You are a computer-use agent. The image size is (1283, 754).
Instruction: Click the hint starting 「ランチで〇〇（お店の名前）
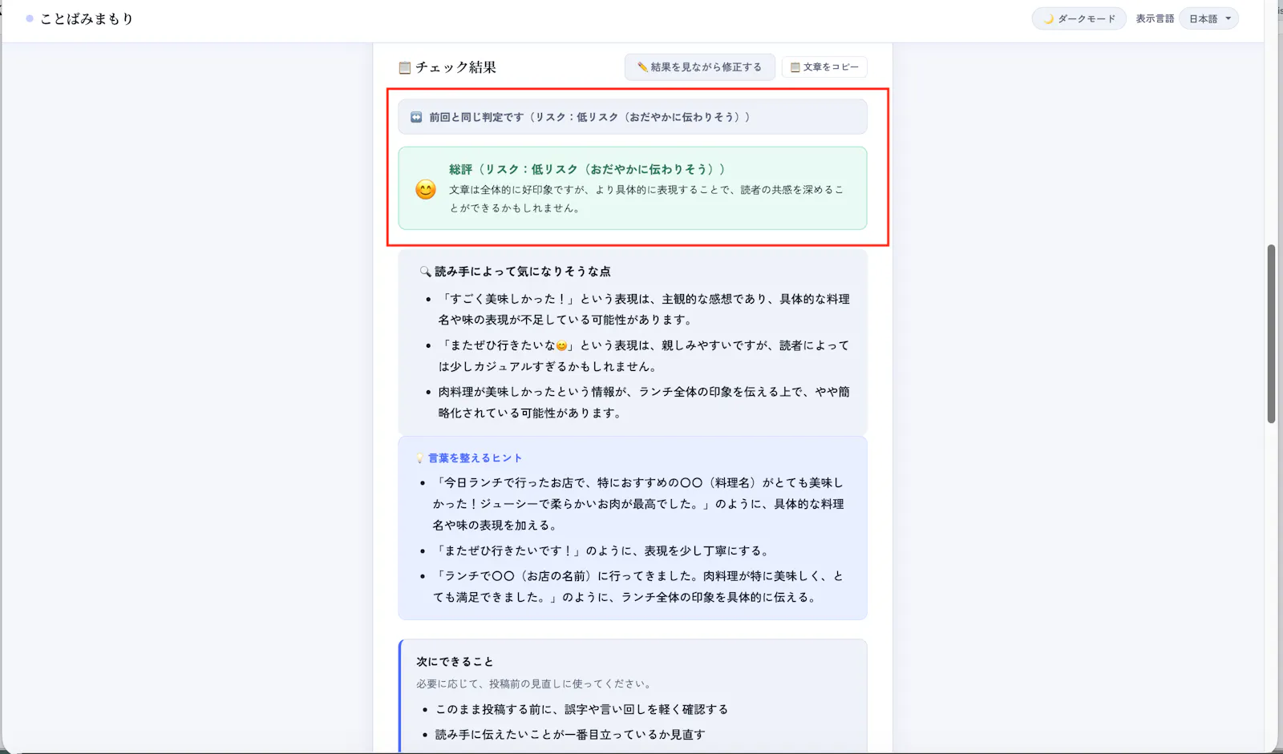tap(638, 587)
